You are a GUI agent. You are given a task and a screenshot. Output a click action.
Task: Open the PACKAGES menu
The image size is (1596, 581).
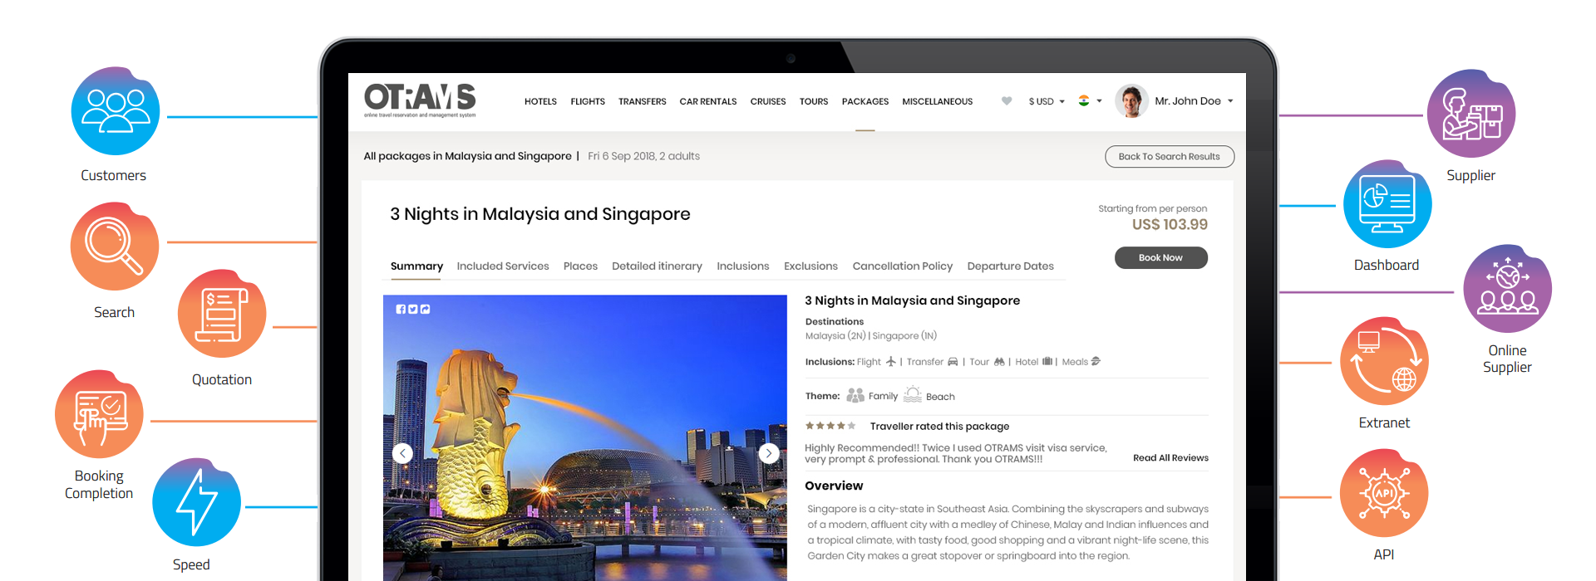865,101
